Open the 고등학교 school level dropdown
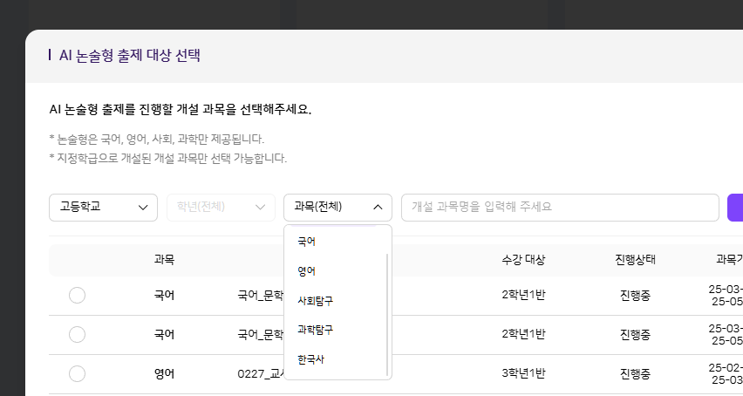743x396 pixels. point(103,208)
